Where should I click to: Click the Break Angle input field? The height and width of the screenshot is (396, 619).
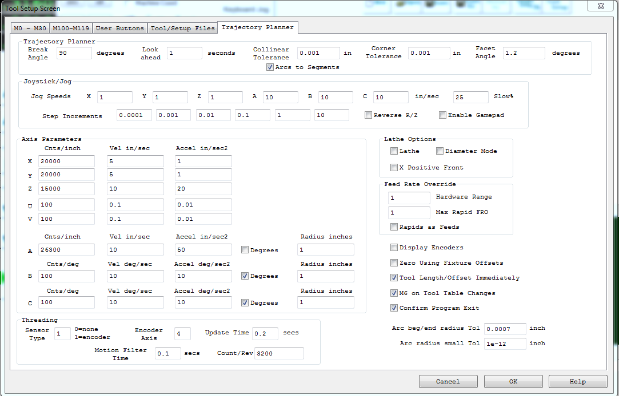[x=74, y=53]
